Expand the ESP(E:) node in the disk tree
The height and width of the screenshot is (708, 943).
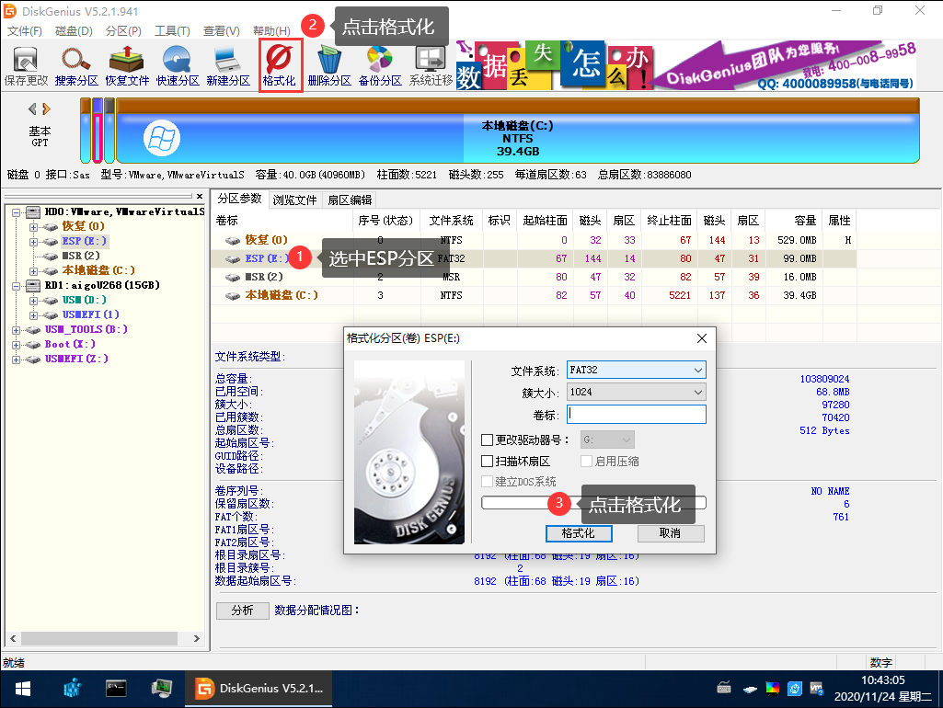(34, 242)
